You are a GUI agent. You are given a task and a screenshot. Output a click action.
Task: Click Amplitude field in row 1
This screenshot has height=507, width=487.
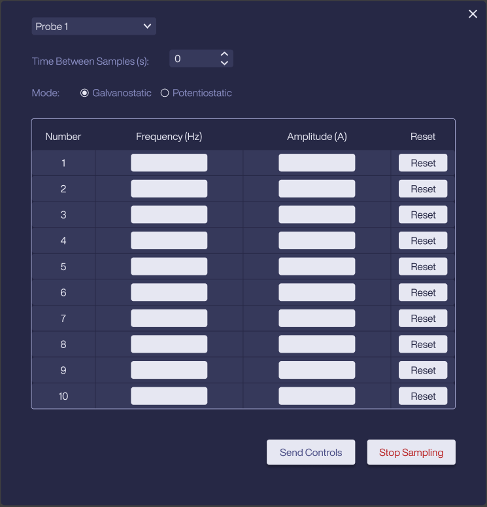[316, 163]
